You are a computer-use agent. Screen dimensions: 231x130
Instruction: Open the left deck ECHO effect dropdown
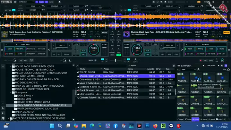(x=33, y=6)
